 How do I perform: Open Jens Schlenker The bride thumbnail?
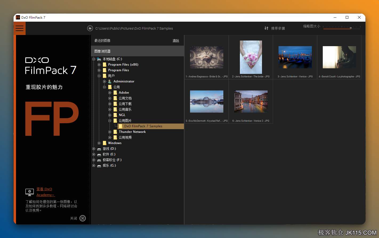point(251,57)
